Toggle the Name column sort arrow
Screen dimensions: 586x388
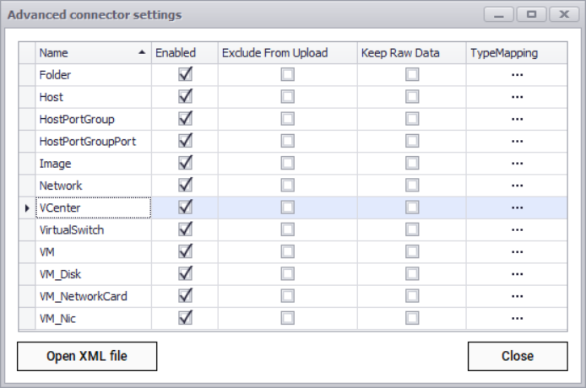coord(141,53)
